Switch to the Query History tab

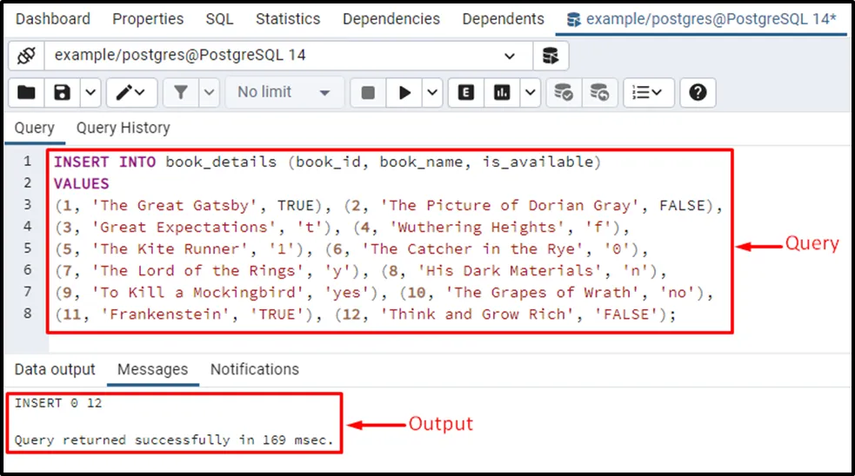[x=123, y=128]
